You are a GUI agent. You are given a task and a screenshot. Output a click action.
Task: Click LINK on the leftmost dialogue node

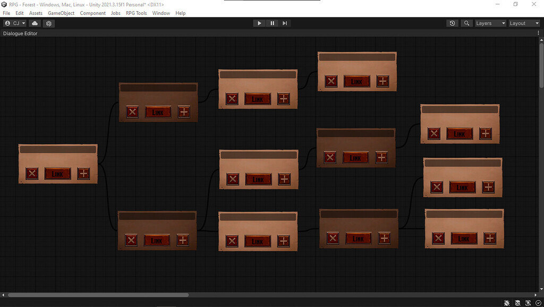click(x=57, y=174)
